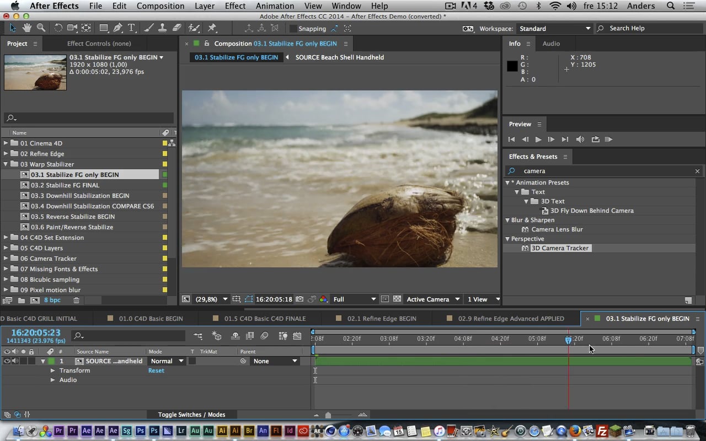Select the Clone Stamp tool
706x441 pixels.
(x=163, y=28)
